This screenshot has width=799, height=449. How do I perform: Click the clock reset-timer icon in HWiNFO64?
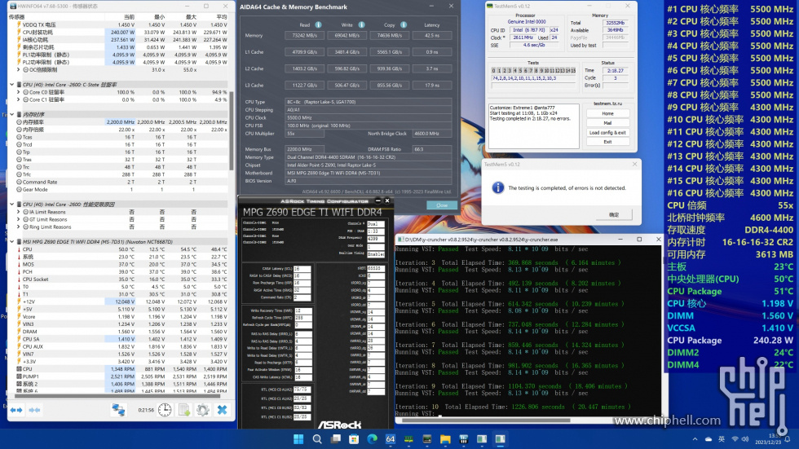click(165, 410)
